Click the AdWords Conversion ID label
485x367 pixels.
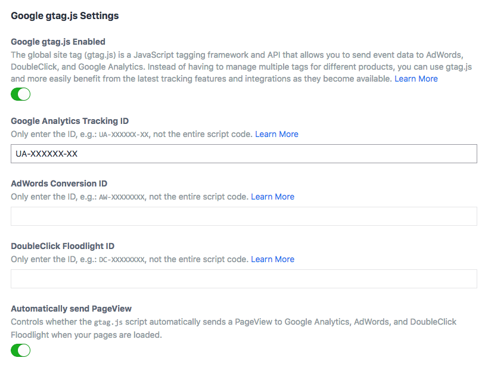tap(59, 183)
